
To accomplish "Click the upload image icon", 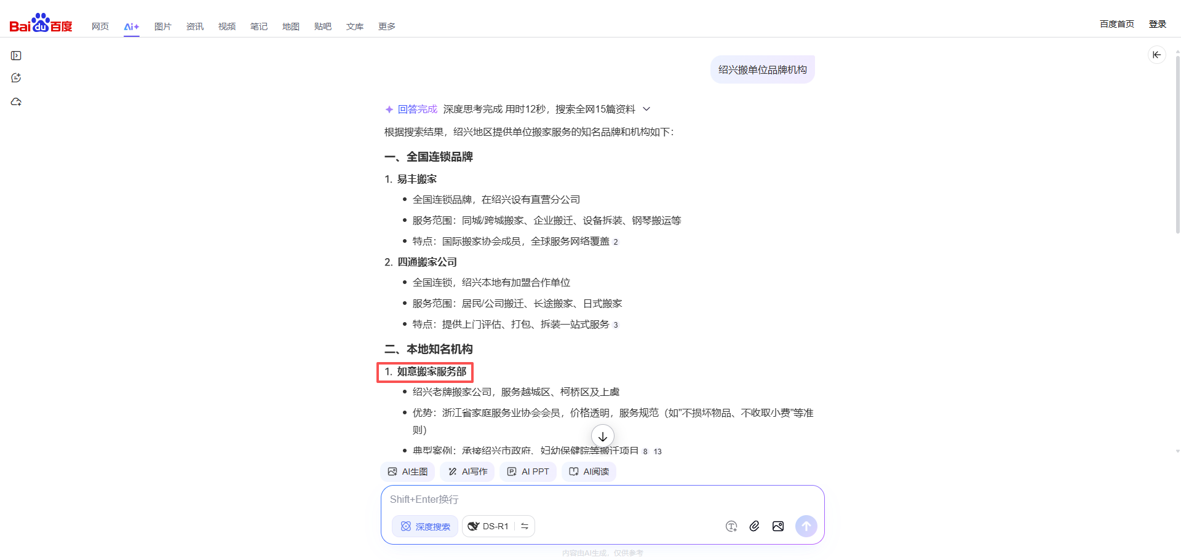I will tap(778, 526).
